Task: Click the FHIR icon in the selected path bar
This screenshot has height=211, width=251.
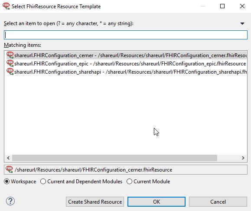Action: click(9, 169)
